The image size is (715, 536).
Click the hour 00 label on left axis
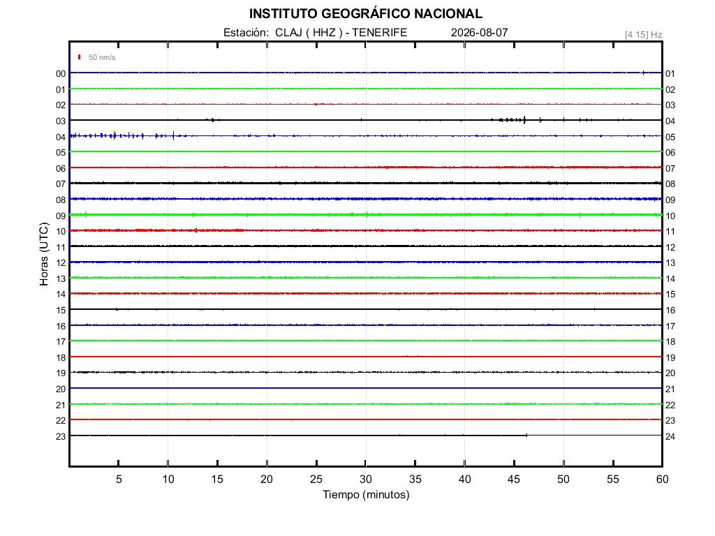[61, 74]
